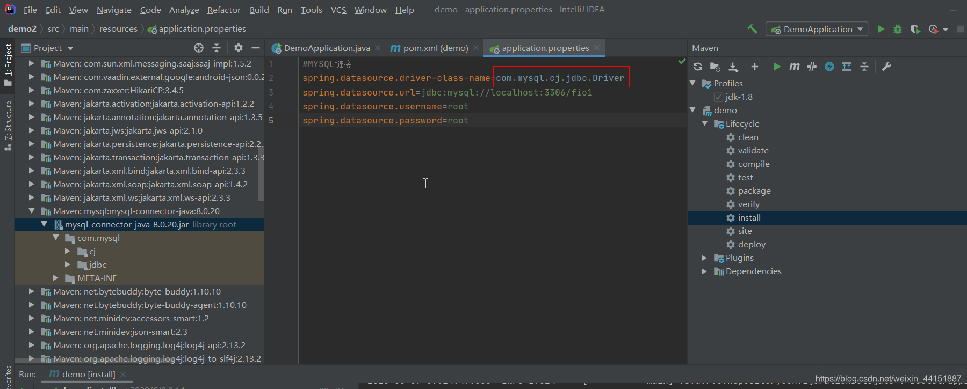This screenshot has height=389, width=967.
Task: Select the package lifecycle goal
Action: 754,190
